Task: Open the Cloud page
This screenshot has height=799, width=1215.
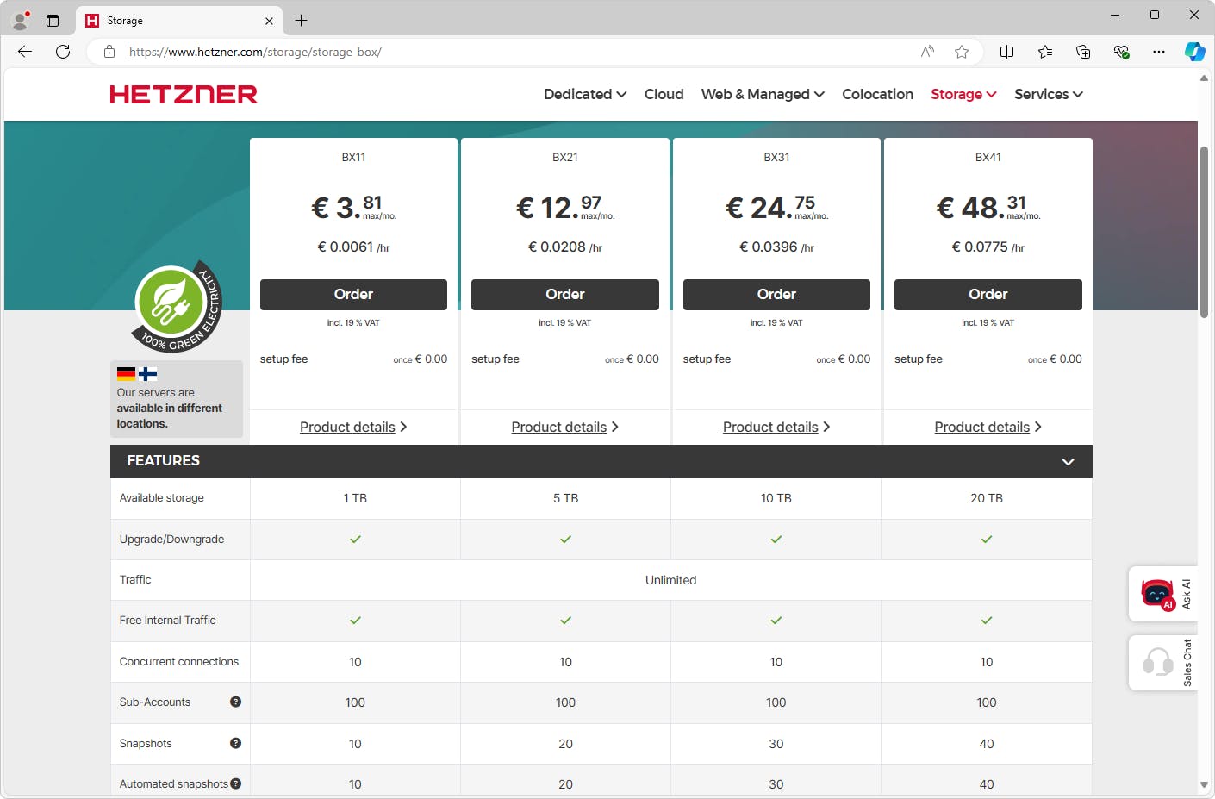Action: [x=664, y=94]
